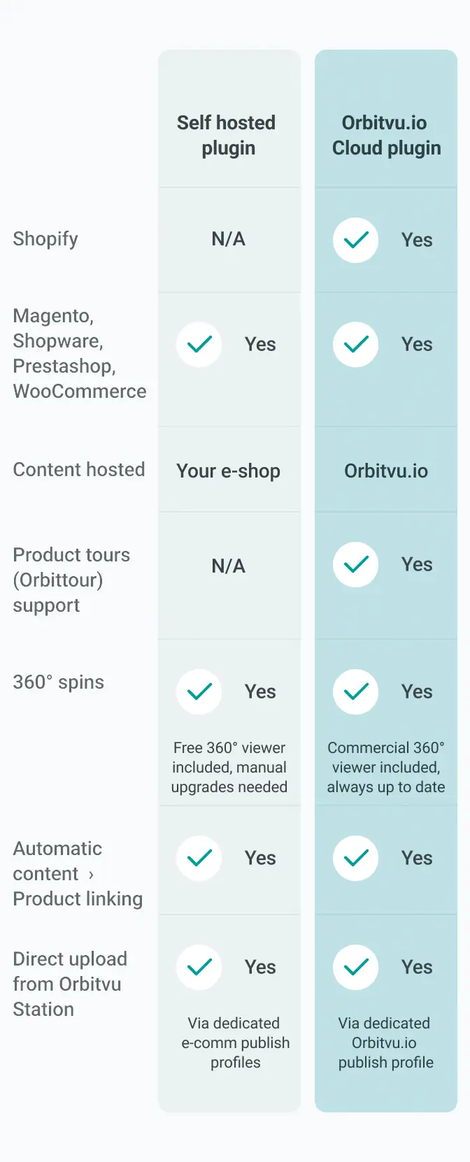Click Automatic content checkmark under Self hosted plugin

click(199, 859)
